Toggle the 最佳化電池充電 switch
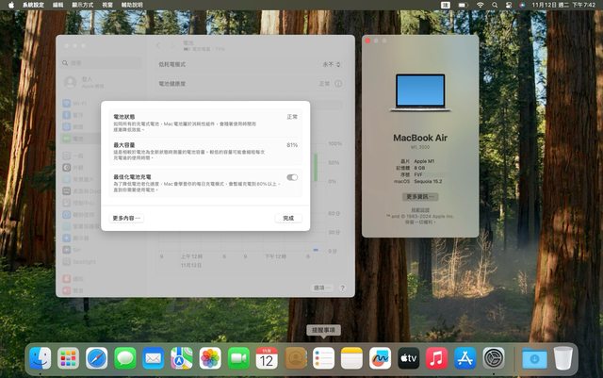This screenshot has width=603, height=378. (292, 177)
